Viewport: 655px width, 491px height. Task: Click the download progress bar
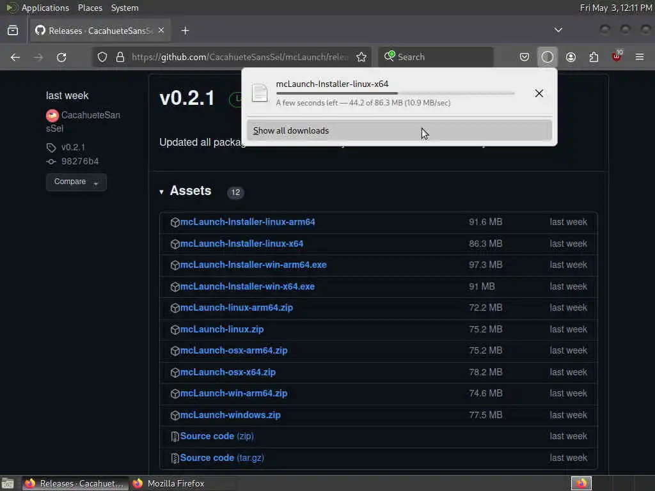tap(395, 93)
